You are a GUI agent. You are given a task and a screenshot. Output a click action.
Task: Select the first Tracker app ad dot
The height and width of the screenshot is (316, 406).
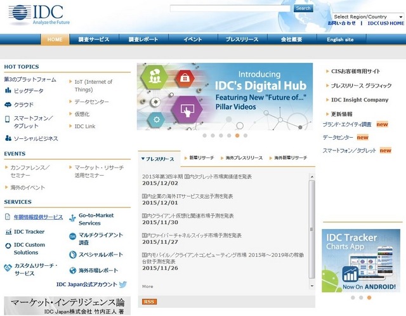353,298
